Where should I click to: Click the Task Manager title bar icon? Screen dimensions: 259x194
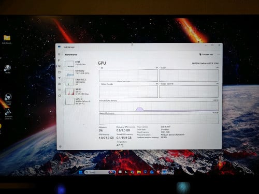click(x=60, y=47)
